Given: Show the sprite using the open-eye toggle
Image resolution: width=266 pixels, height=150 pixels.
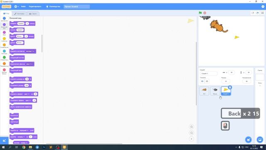Looking at the screenshot, I should [202, 81].
